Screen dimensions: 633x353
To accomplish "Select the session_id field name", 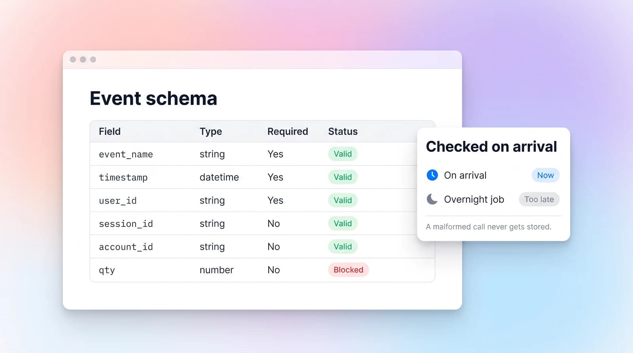I will point(126,224).
